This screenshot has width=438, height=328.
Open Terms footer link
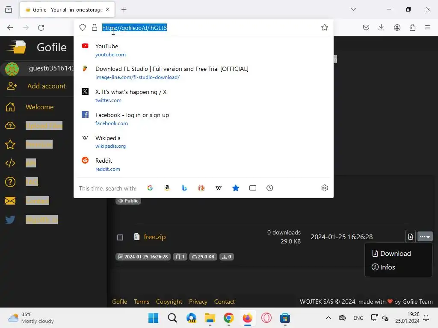tap(141, 302)
